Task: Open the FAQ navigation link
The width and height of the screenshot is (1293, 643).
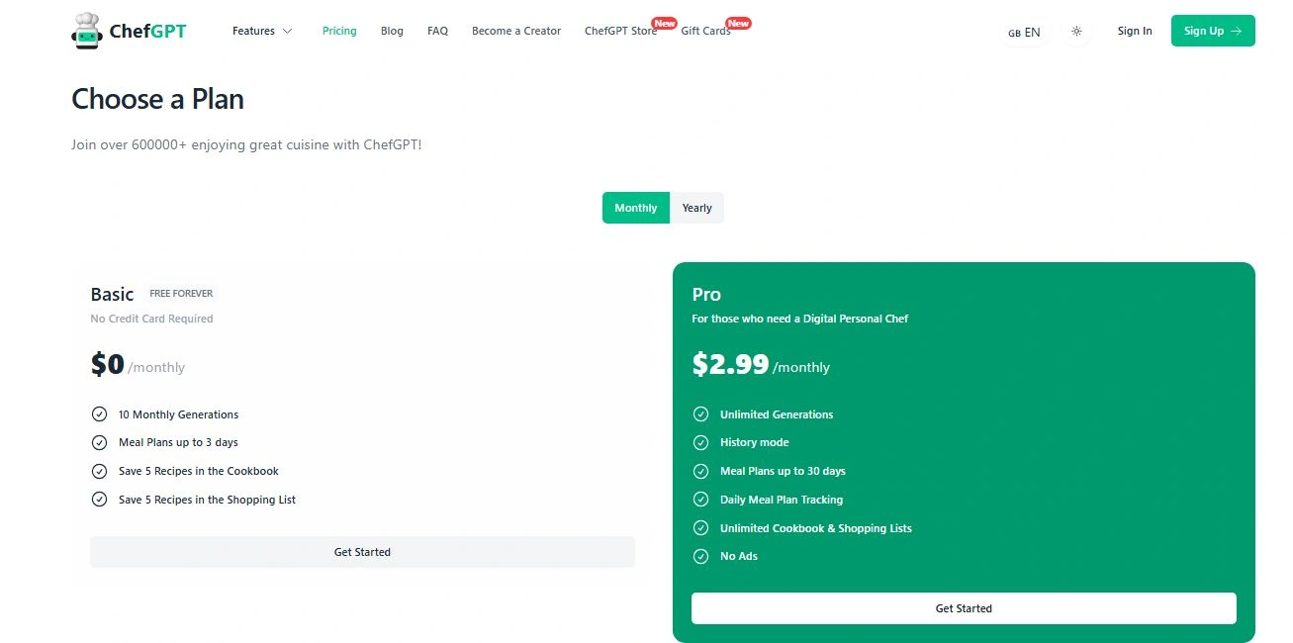Action: (x=437, y=31)
